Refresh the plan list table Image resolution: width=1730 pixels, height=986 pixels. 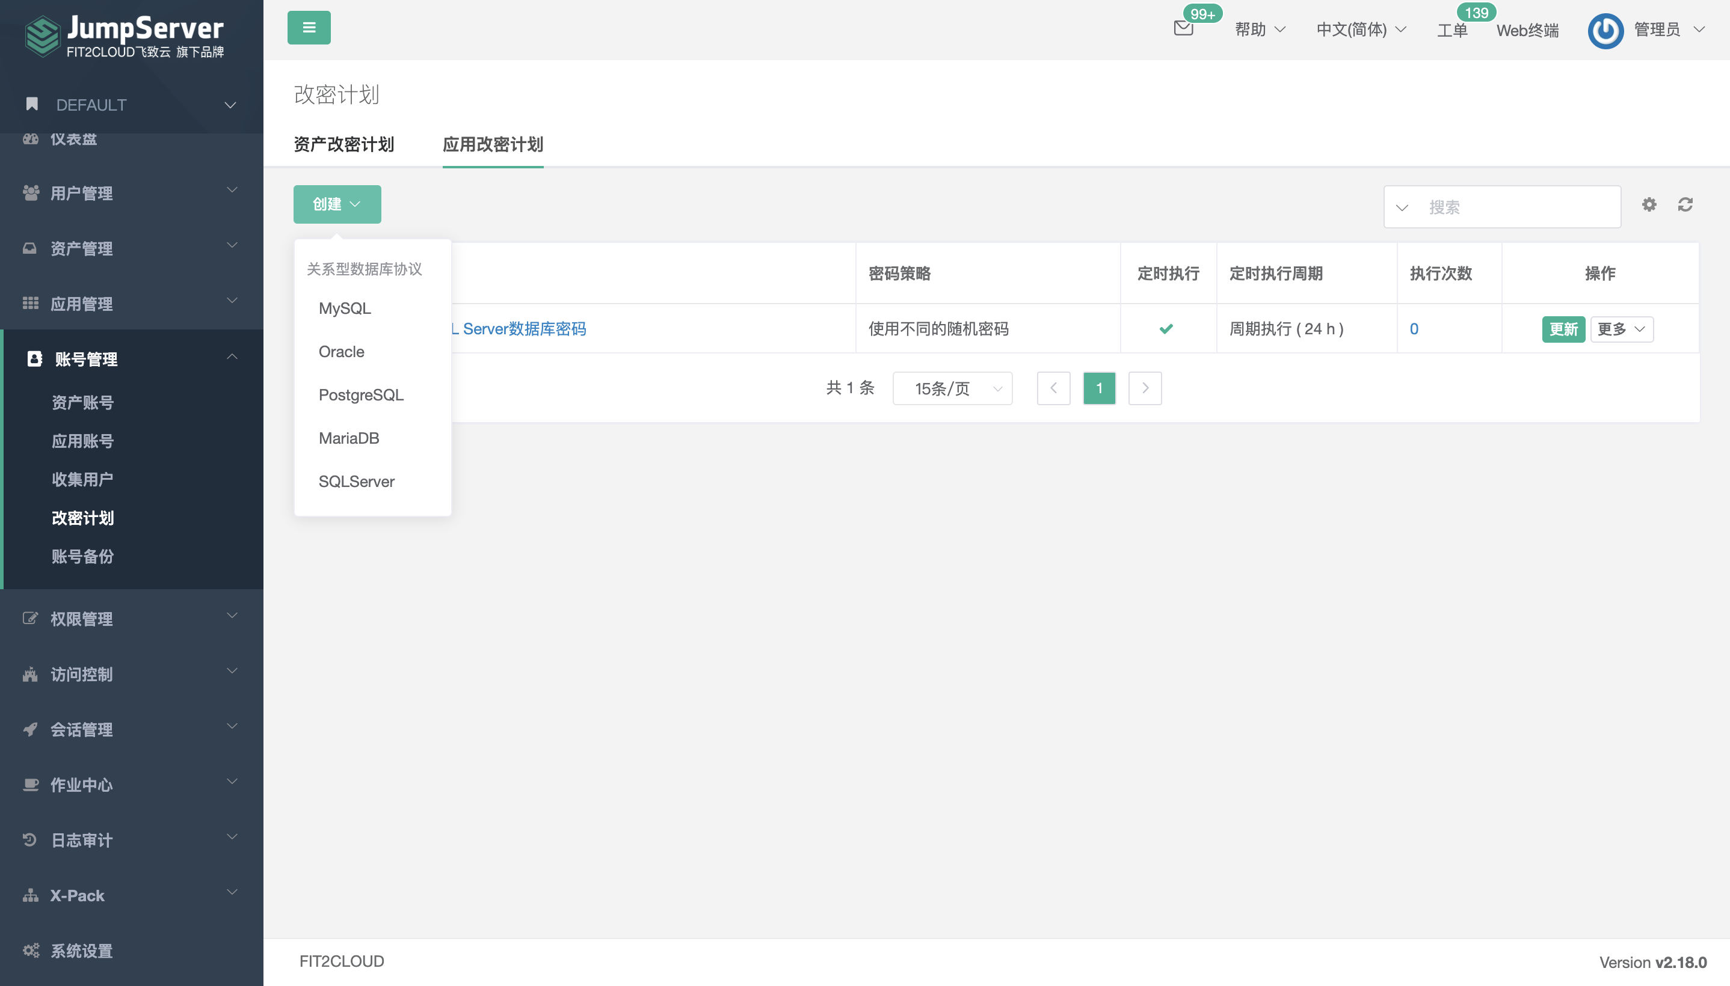click(1685, 204)
